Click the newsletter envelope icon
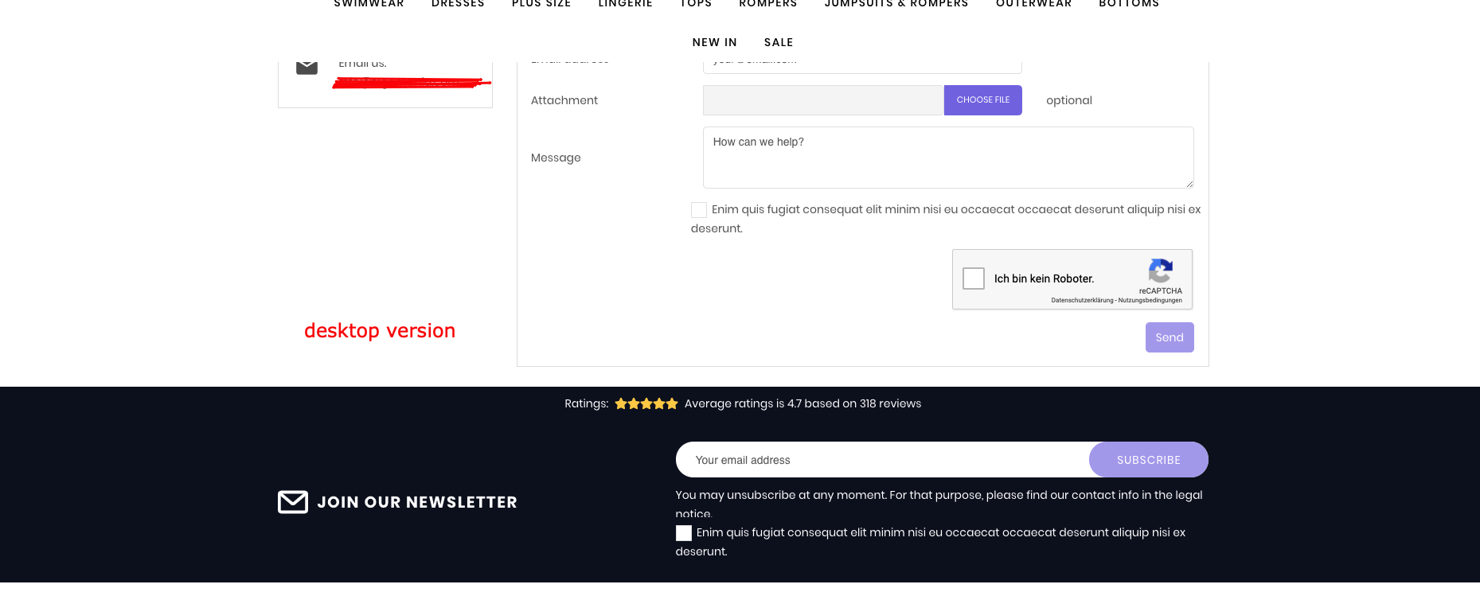The width and height of the screenshot is (1480, 592). (292, 502)
